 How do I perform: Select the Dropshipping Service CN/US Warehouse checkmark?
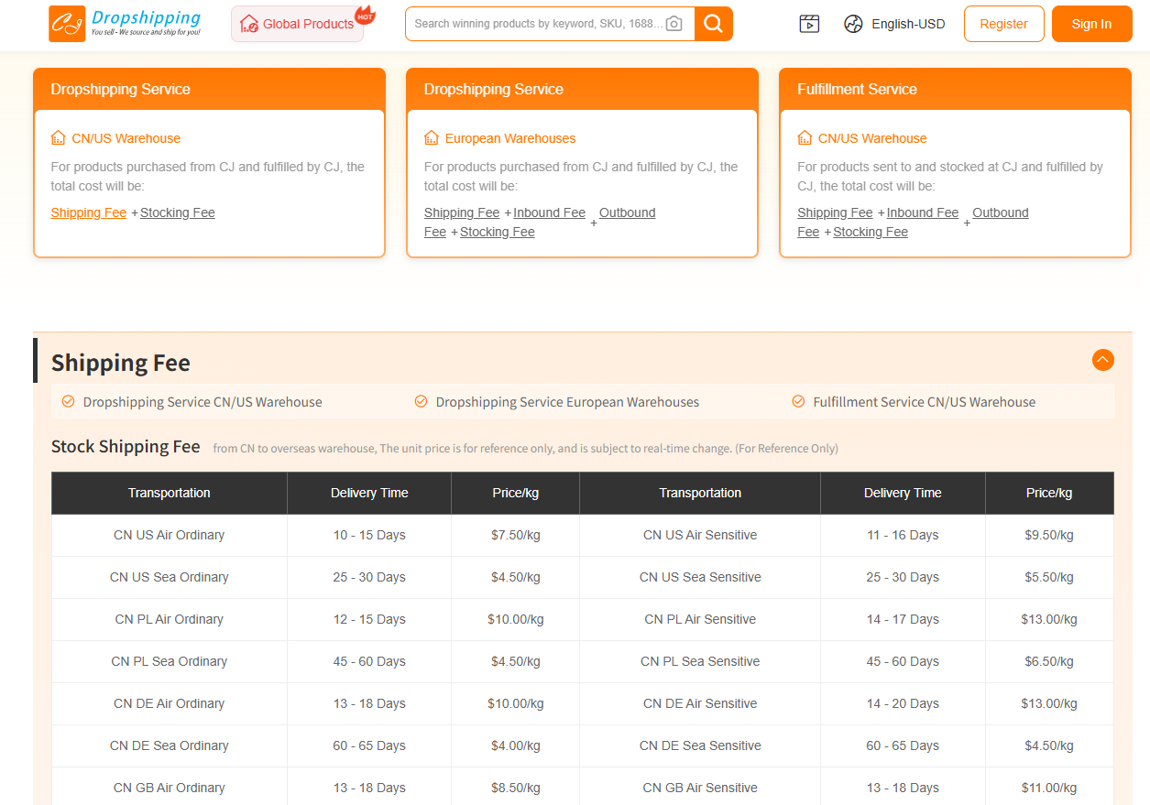point(68,401)
